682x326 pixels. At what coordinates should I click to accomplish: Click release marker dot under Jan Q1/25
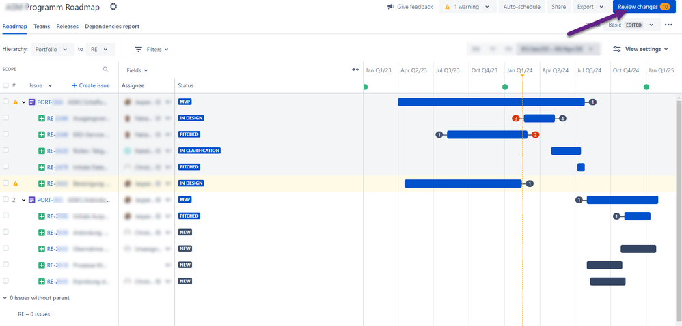646,87
